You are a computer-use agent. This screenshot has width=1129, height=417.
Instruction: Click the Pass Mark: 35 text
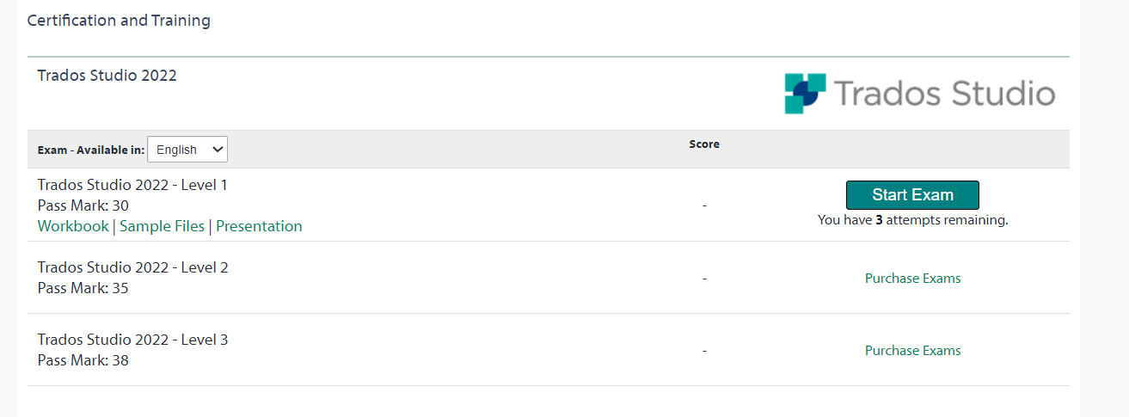(83, 288)
